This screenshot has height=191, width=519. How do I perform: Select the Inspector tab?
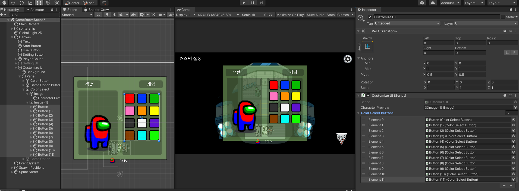[367, 10]
